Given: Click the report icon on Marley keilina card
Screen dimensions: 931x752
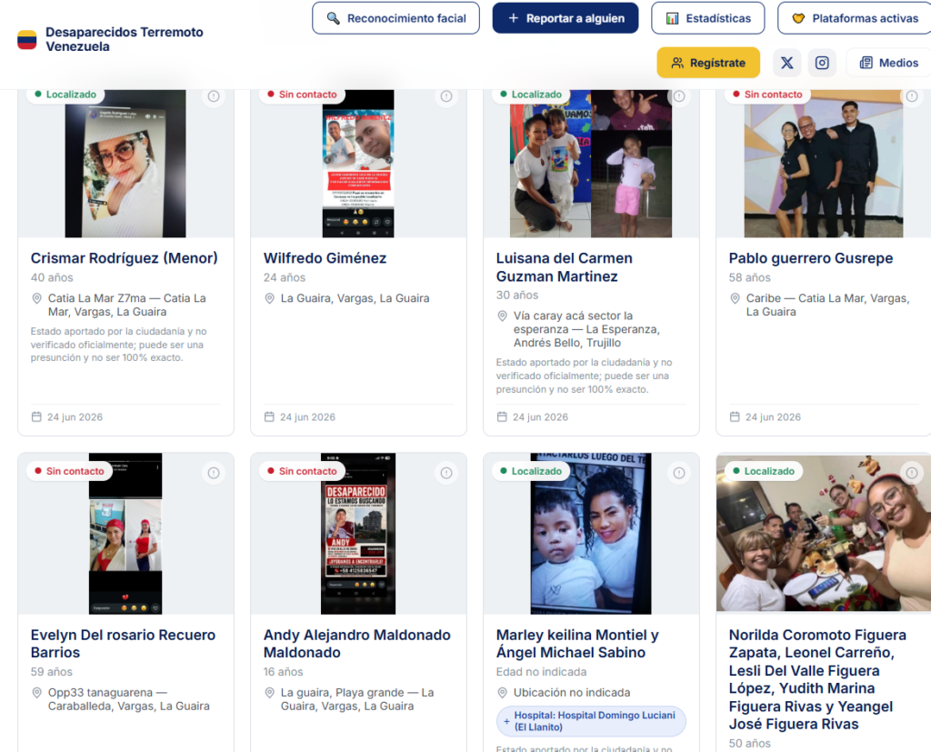Looking at the screenshot, I should pos(679,473).
